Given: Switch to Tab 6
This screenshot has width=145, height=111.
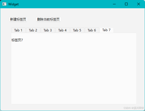Looking at the screenshot, I should click(92, 30).
